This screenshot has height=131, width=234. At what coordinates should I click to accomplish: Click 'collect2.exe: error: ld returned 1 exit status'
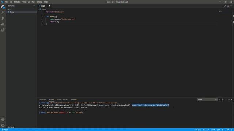coord(63,108)
